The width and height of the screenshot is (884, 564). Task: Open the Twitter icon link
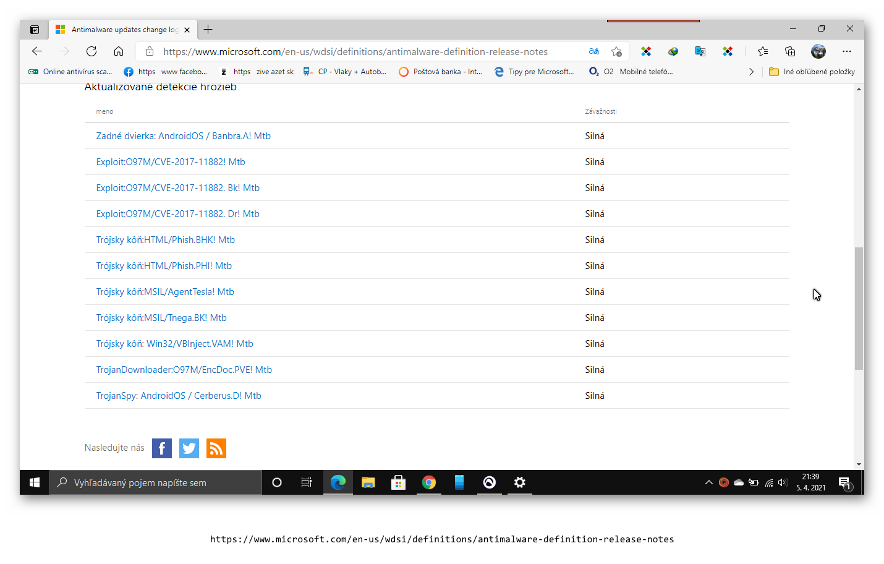coord(189,448)
